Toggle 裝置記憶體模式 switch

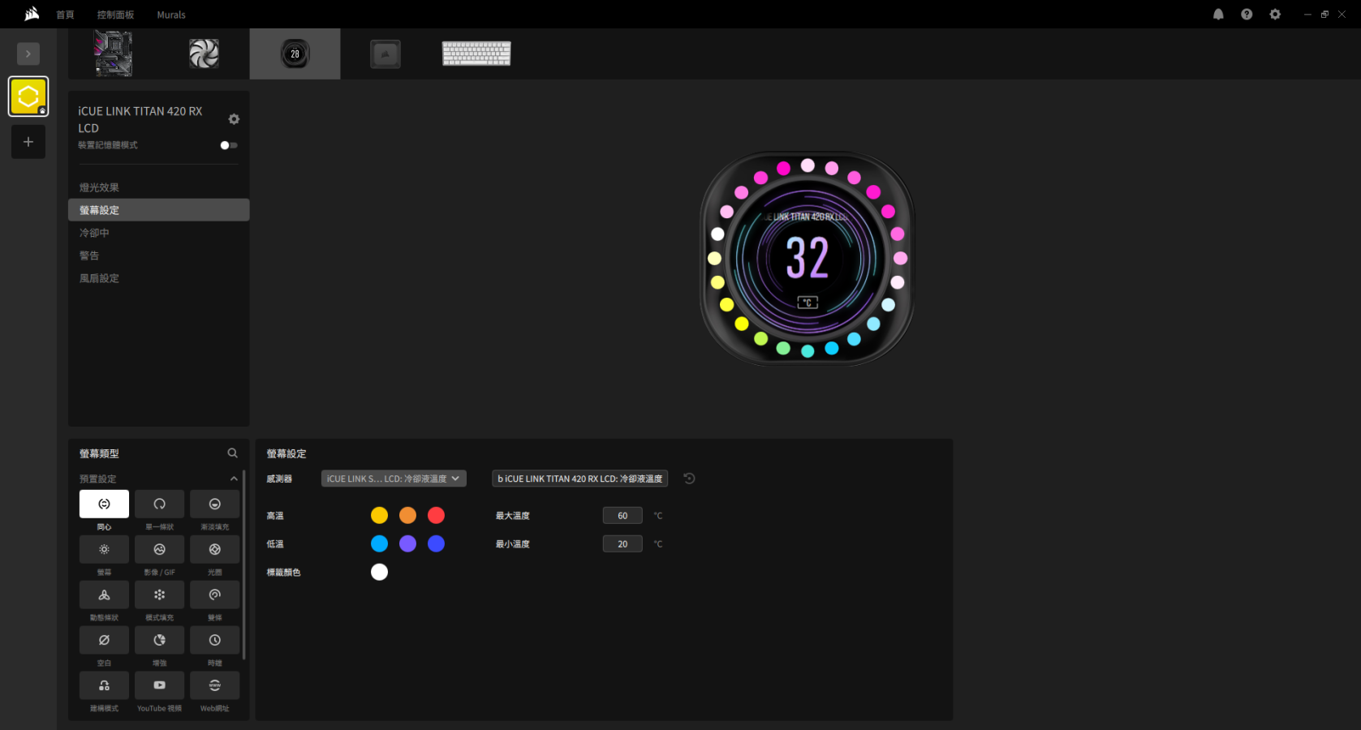(x=229, y=145)
